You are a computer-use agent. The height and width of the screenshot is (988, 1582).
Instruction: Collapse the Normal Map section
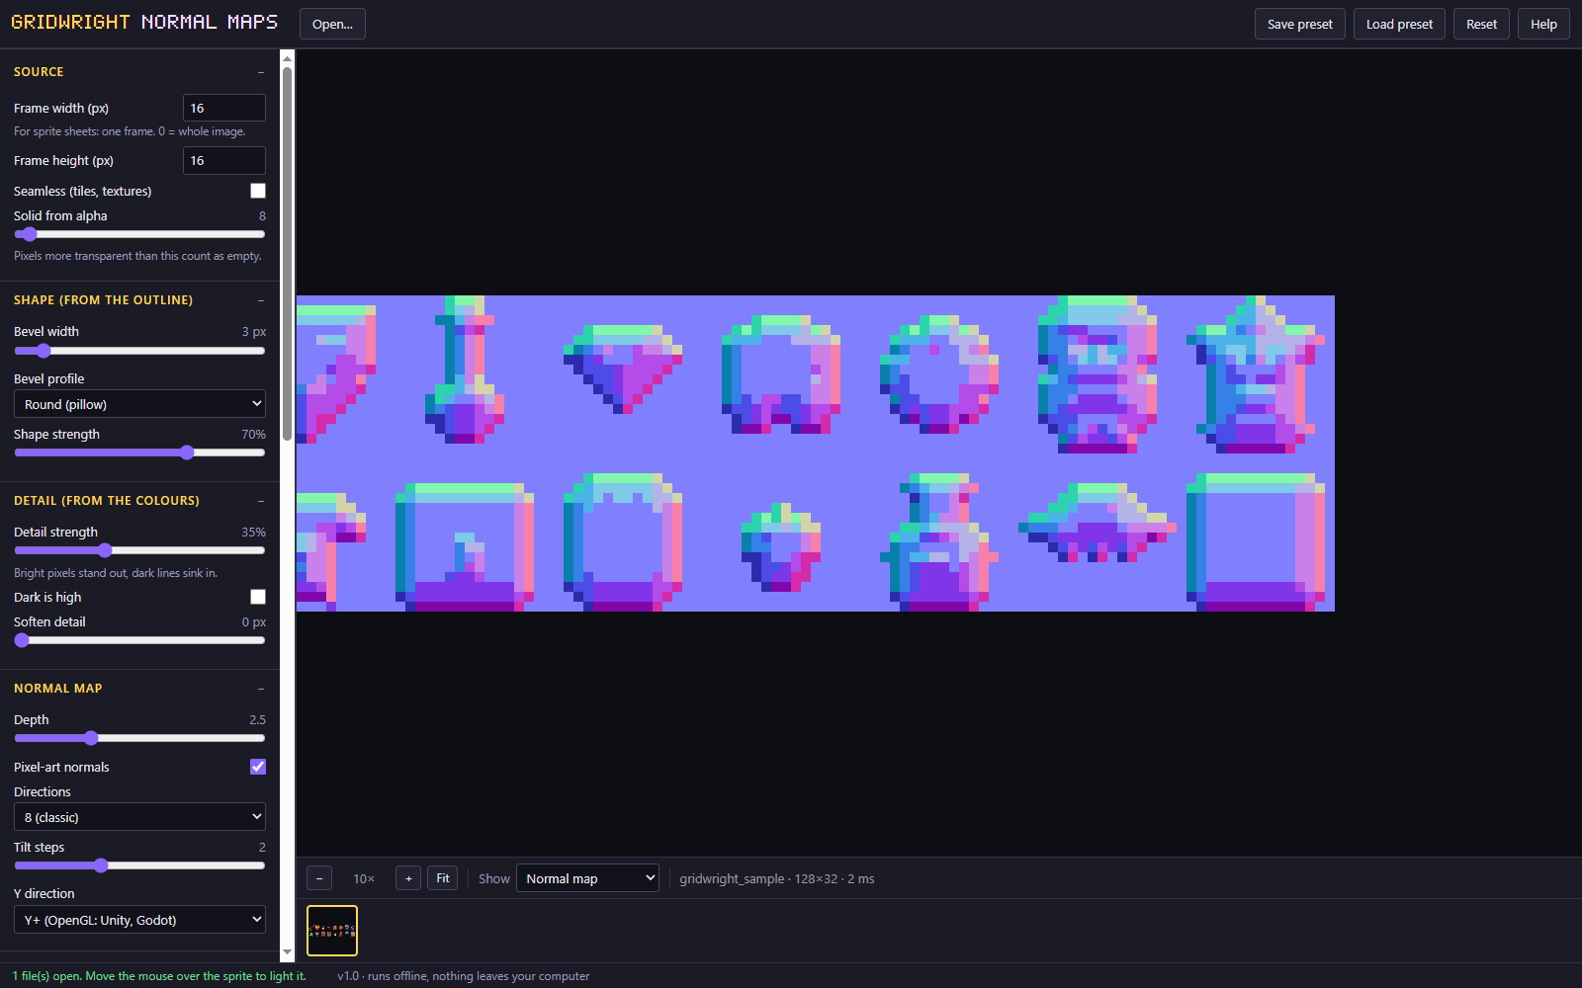(x=261, y=689)
